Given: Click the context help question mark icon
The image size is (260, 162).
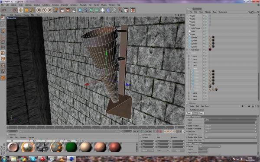Looking at the screenshot, I should tap(120, 10).
